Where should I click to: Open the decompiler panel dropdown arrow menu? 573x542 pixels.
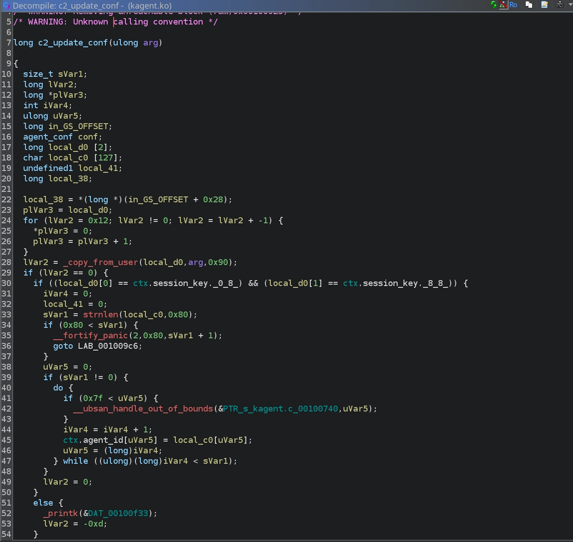(x=570, y=5)
